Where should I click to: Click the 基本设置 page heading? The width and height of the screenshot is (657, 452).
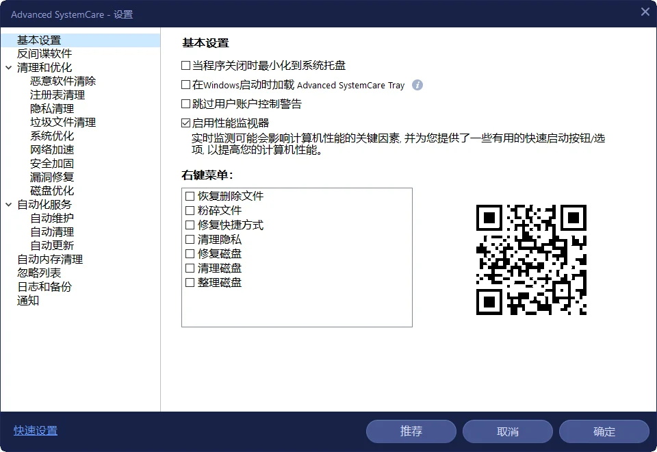205,43
